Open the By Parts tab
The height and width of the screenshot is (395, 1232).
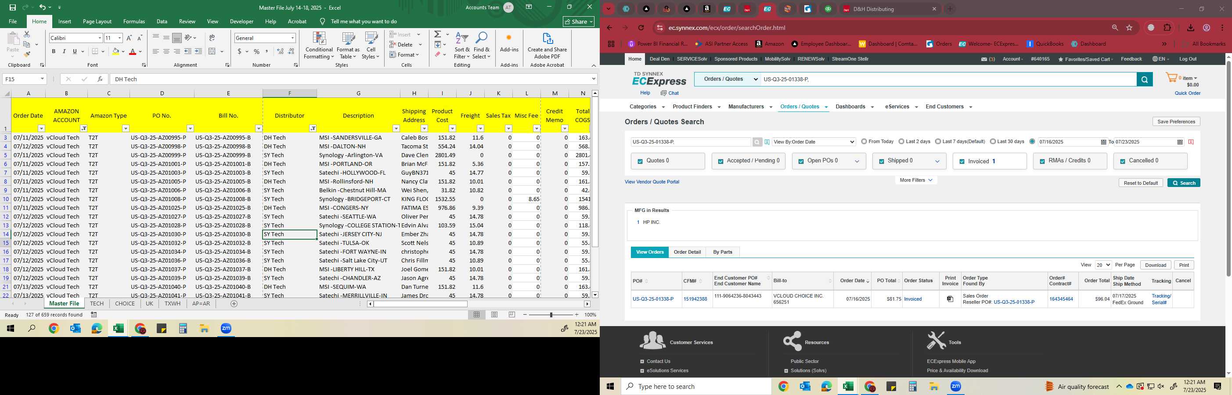pyautogui.click(x=722, y=252)
